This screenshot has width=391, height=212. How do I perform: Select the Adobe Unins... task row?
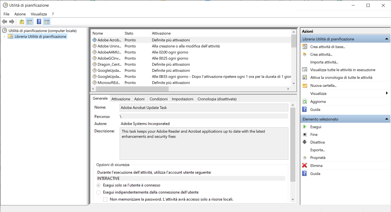191,46
